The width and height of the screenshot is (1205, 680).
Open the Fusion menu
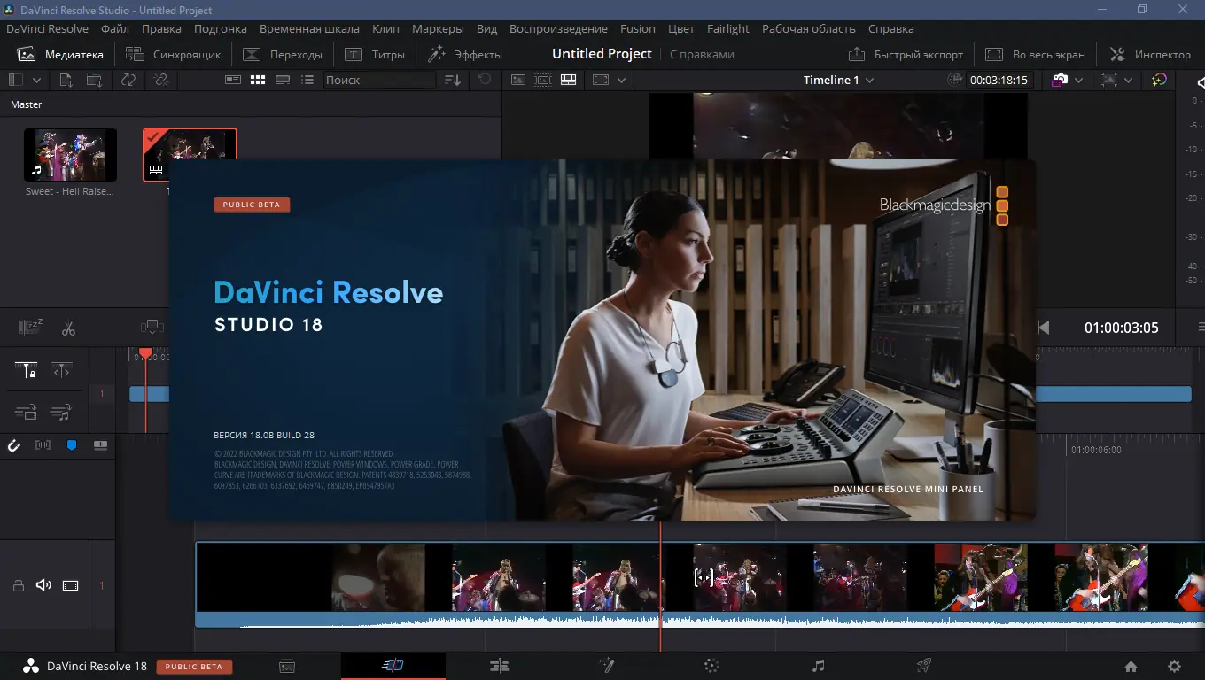[x=637, y=28]
